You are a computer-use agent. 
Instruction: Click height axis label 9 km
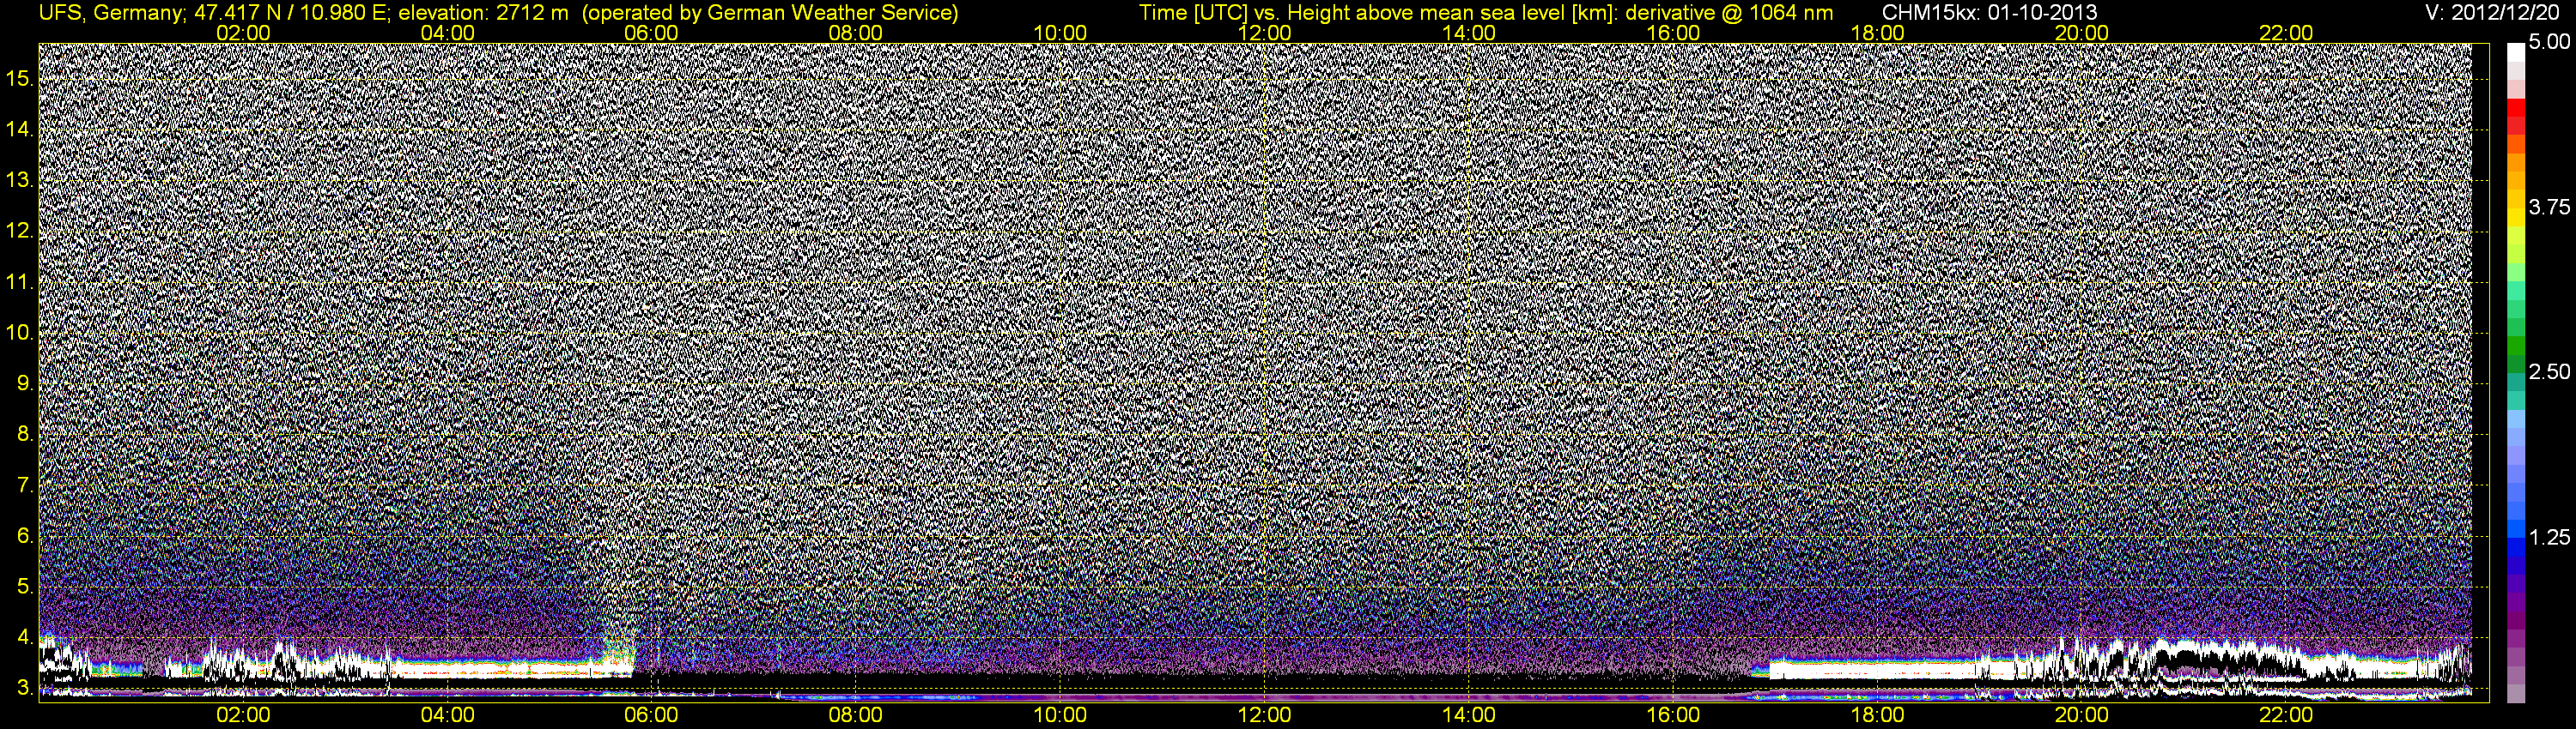tap(24, 383)
